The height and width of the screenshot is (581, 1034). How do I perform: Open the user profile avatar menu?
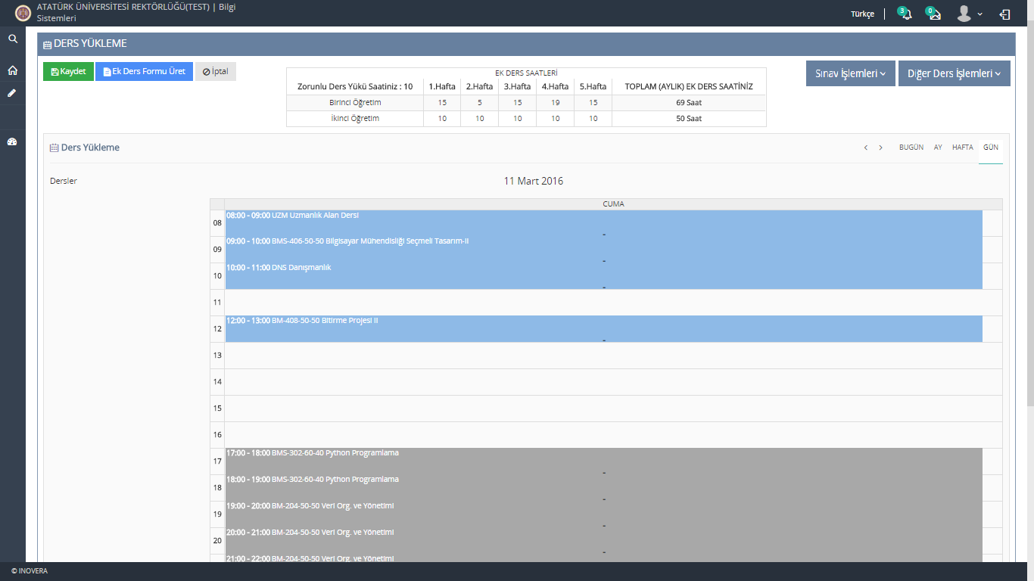coord(969,14)
